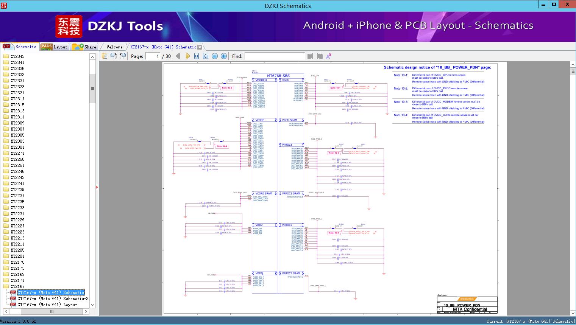Viewport: 576px width, 325px height.
Task: Click the DZKJ app icon in title bar
Action: tap(4, 5)
